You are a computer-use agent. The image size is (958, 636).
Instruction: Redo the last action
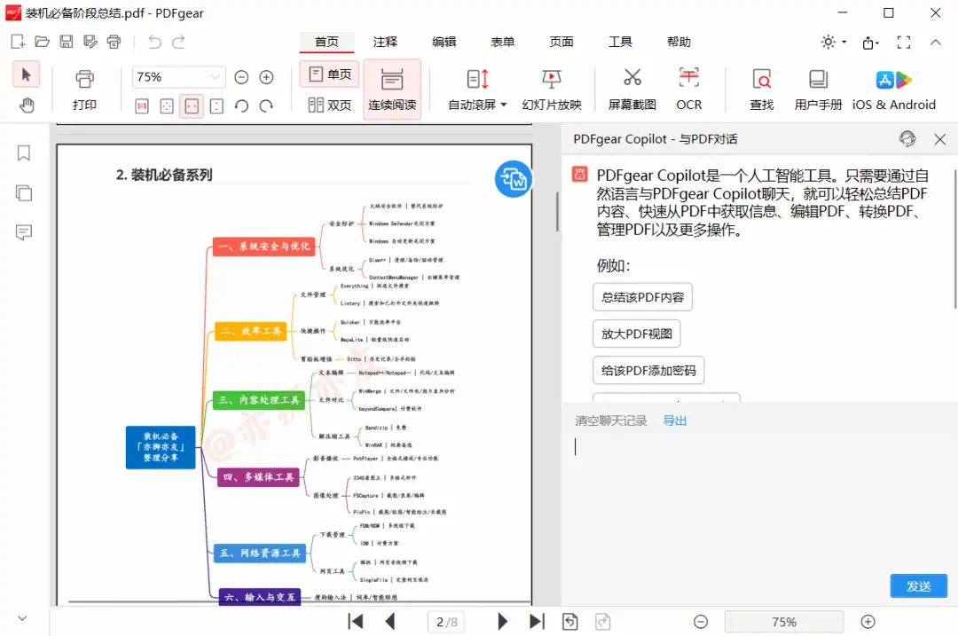(x=178, y=42)
